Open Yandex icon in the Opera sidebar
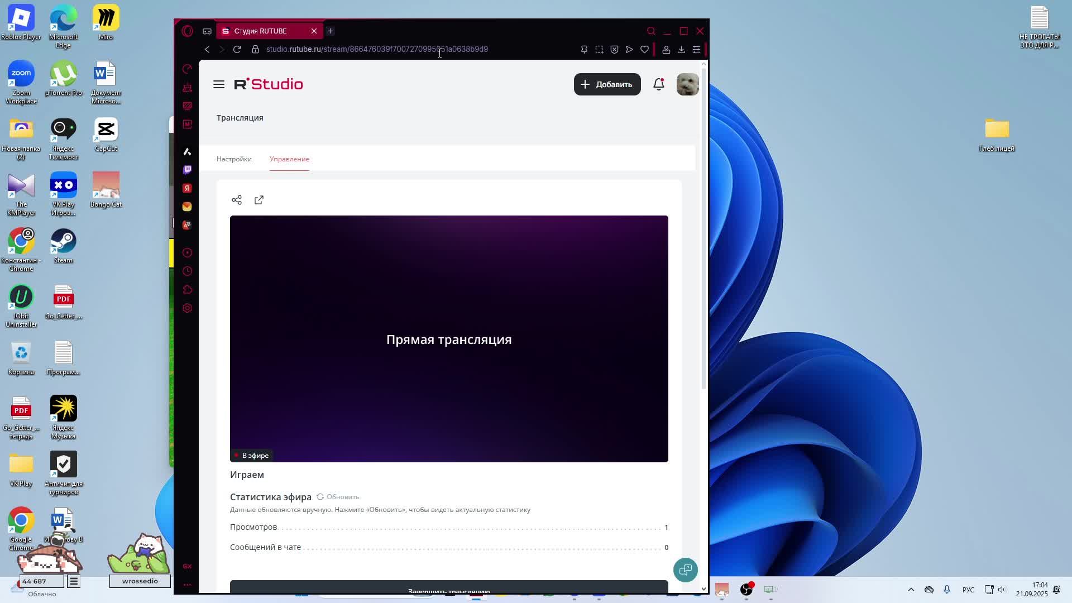 (187, 188)
